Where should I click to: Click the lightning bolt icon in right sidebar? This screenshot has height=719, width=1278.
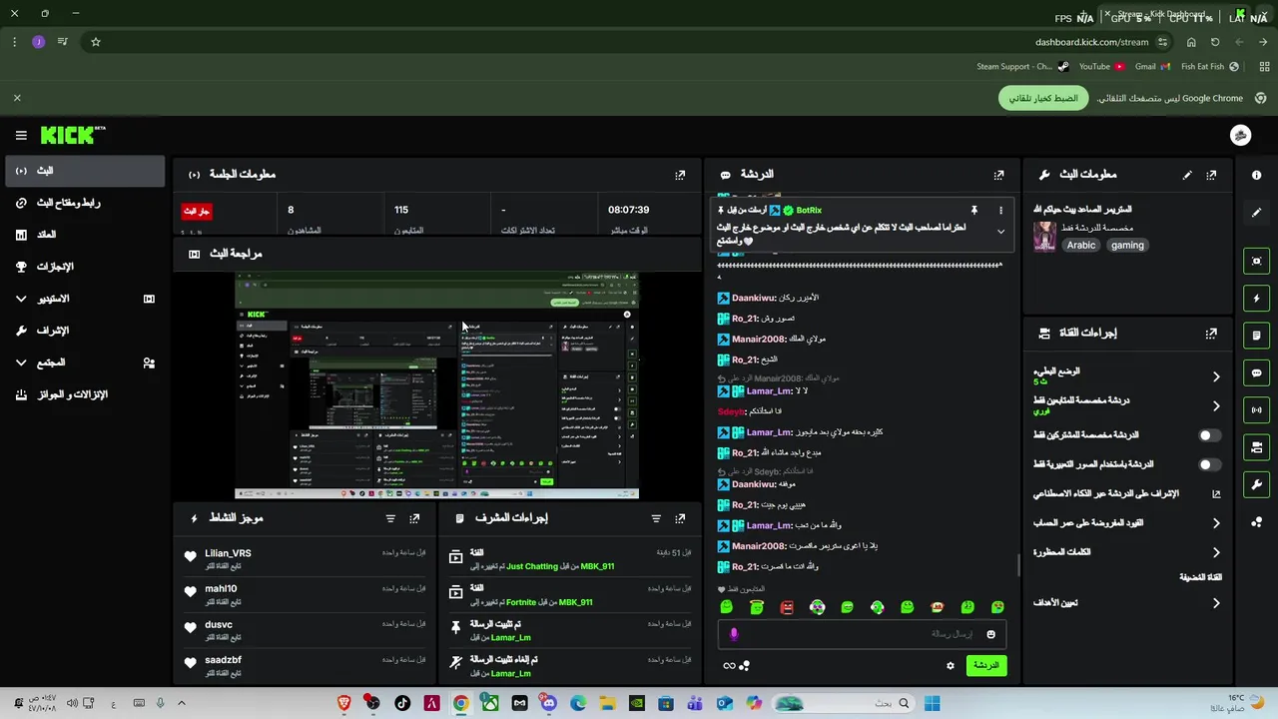coord(1256,298)
